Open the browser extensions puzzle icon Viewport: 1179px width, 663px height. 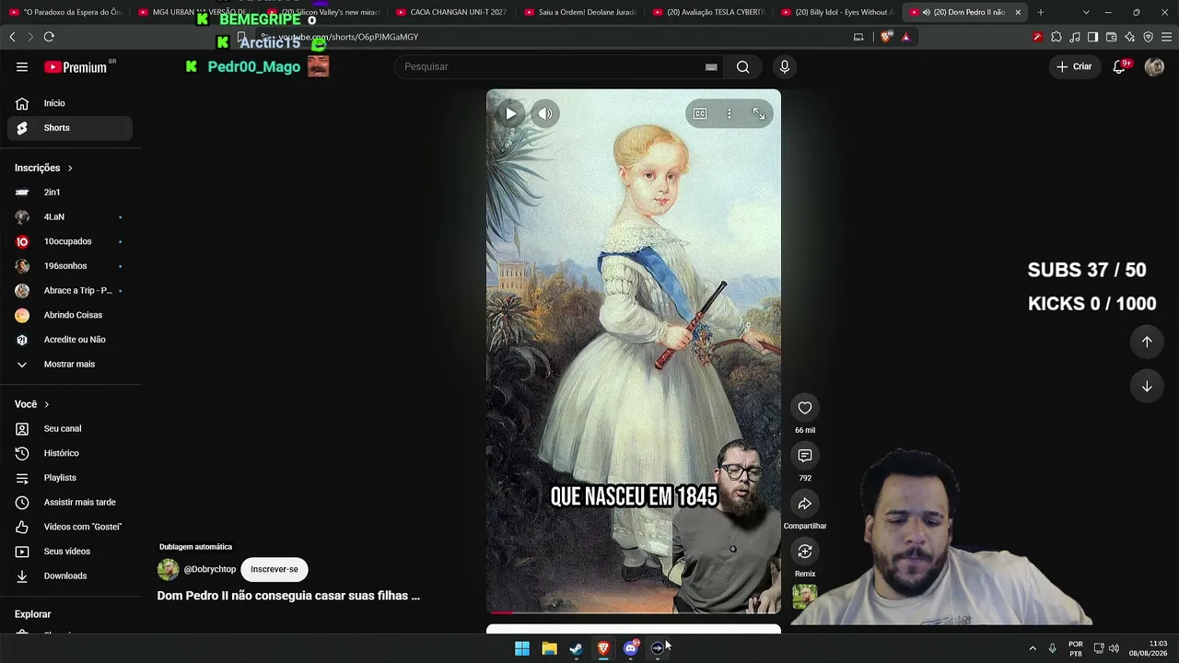point(1056,37)
